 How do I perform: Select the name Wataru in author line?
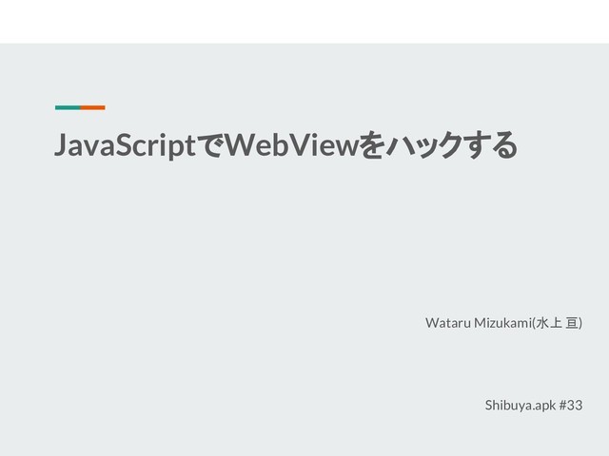[448, 323]
